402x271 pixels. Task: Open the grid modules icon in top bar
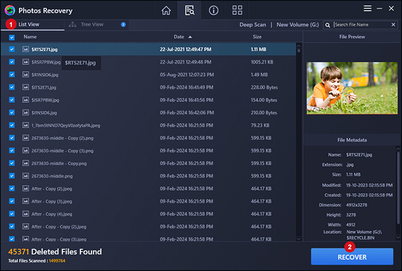tap(237, 10)
